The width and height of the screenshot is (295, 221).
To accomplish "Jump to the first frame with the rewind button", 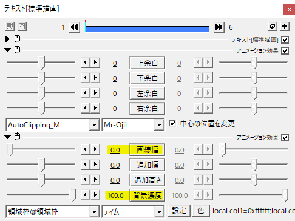I will [x=75, y=27].
